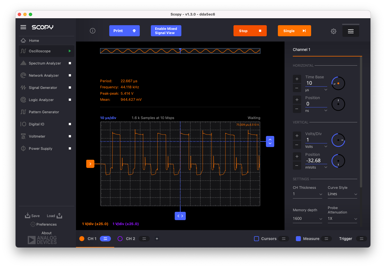
Task: Go to Home in the sidebar
Action: point(47,40)
